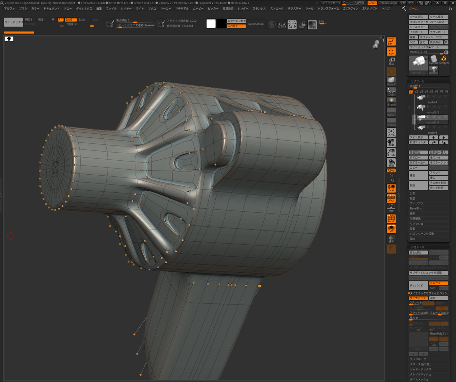Click the Import (インポート) button

point(418,32)
